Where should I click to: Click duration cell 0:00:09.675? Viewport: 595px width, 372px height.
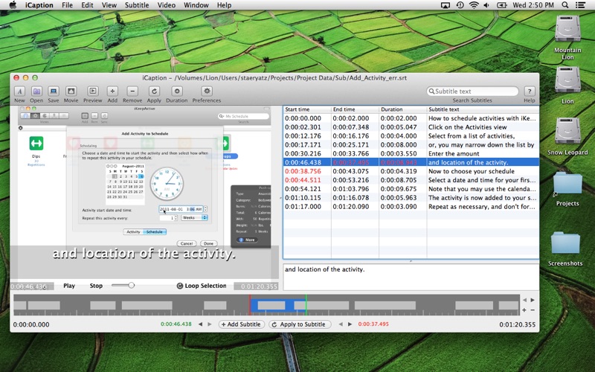pos(399,189)
